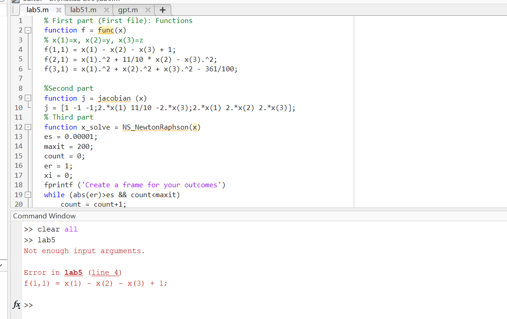Select the lab5.m tab
Image resolution: width=507 pixels, height=319 pixels.
click(x=38, y=9)
